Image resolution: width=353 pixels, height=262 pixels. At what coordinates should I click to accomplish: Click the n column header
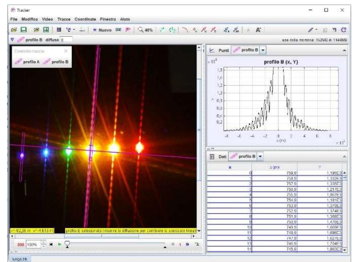pyautogui.click(x=229, y=167)
